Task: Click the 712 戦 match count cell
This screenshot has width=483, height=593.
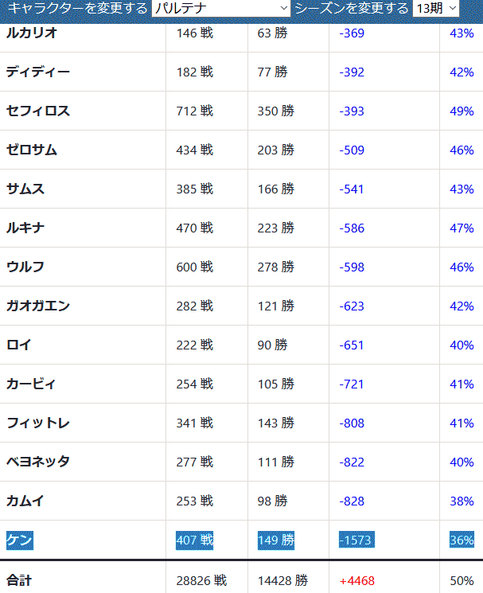Action: point(195,111)
